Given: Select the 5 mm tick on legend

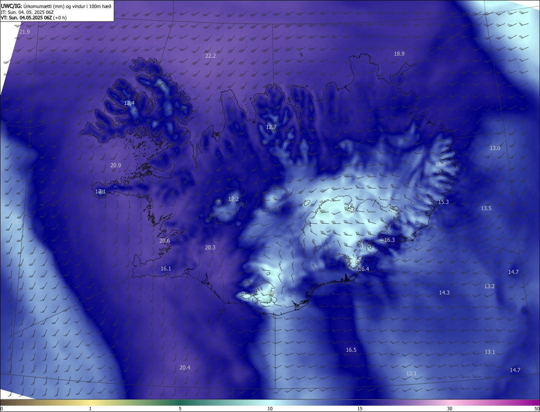Looking at the screenshot, I should pyautogui.click(x=180, y=409).
